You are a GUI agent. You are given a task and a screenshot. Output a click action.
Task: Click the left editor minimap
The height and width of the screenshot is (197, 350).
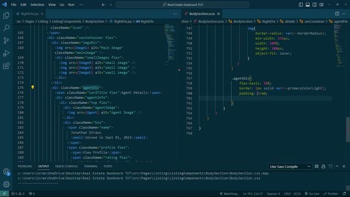click(x=171, y=45)
